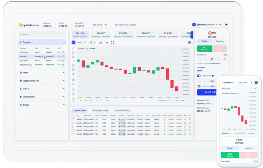Viewport: 263px width, 168px height.
Task: Open the mobile view hamburger menu
Action: (256, 83)
